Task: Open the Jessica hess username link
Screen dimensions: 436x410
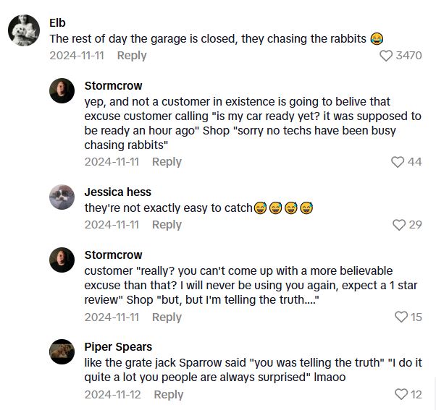Action: tap(118, 192)
